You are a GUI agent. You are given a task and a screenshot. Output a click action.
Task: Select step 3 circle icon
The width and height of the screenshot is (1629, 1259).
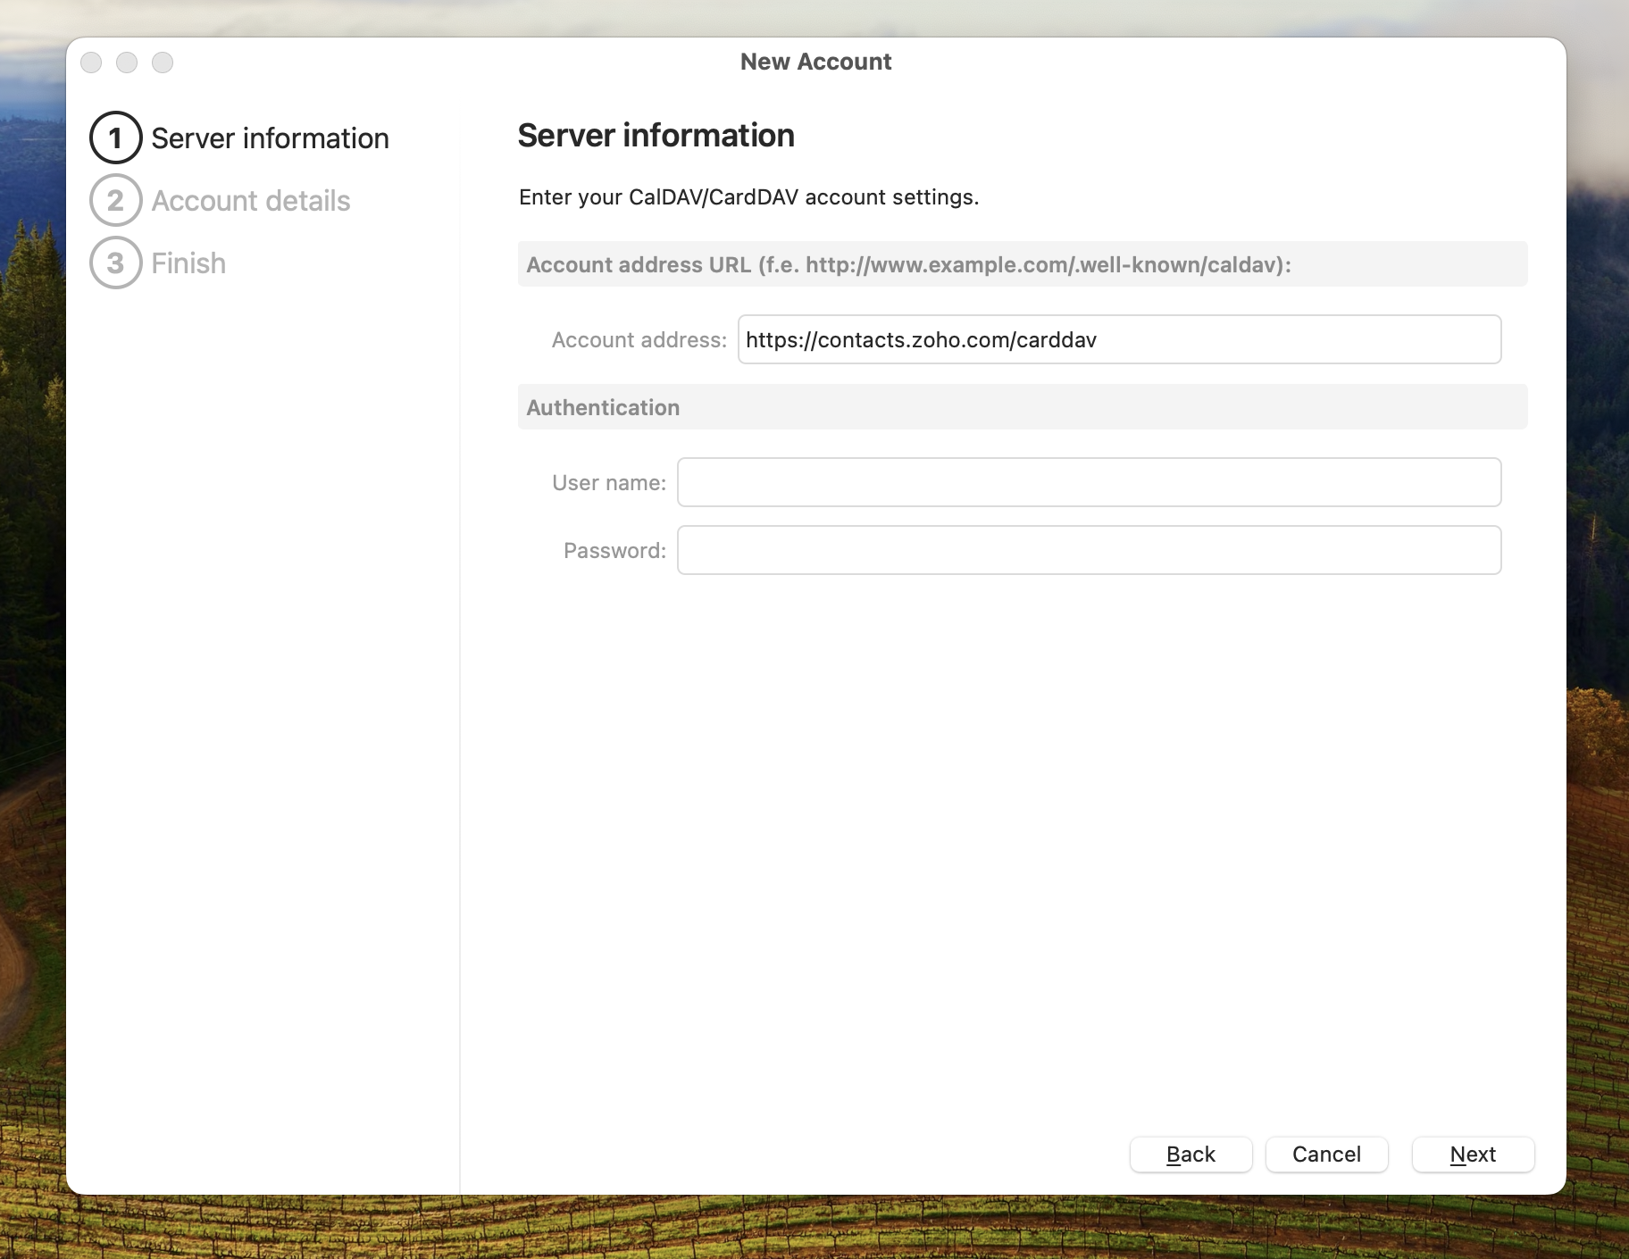coord(115,263)
